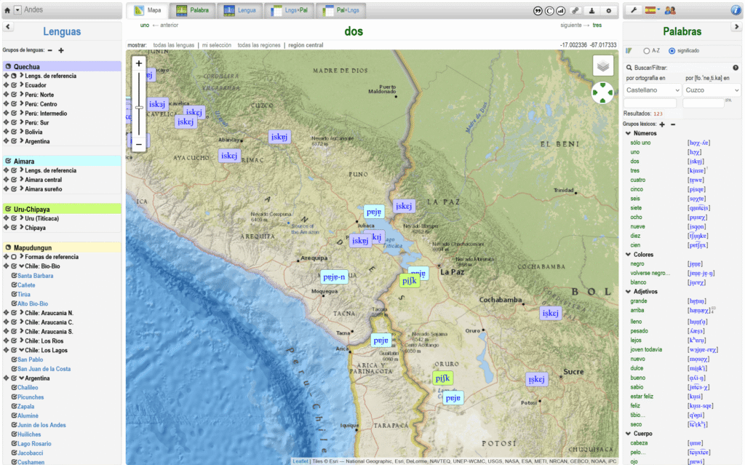
Task: Click the iskej marker near La Paz
Action: click(x=403, y=205)
